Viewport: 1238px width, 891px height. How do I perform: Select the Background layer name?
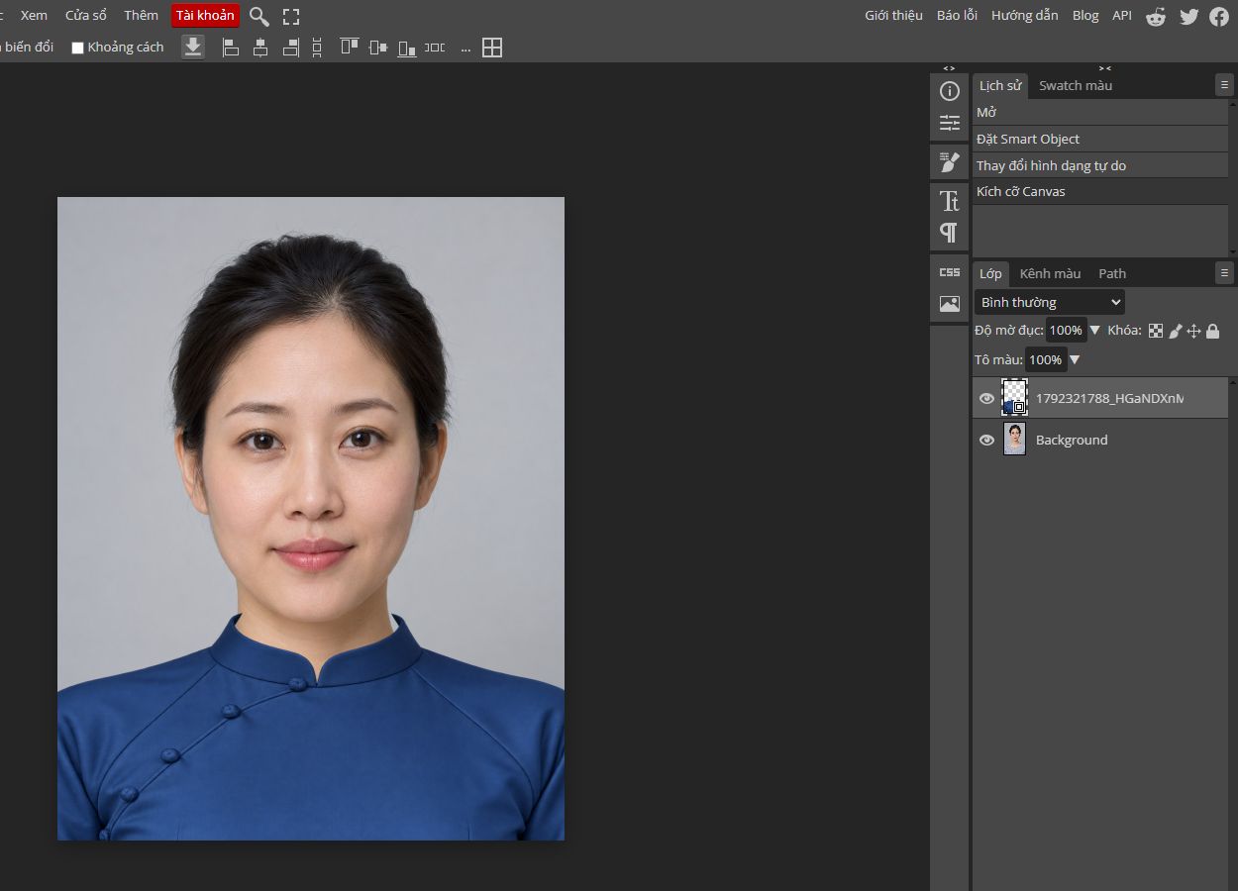pos(1072,440)
